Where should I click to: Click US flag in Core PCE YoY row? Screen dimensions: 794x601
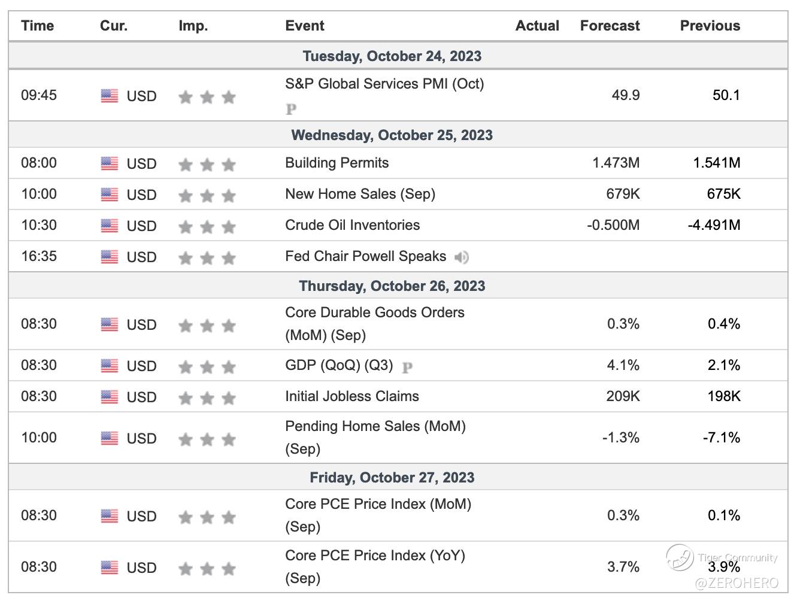tap(110, 567)
